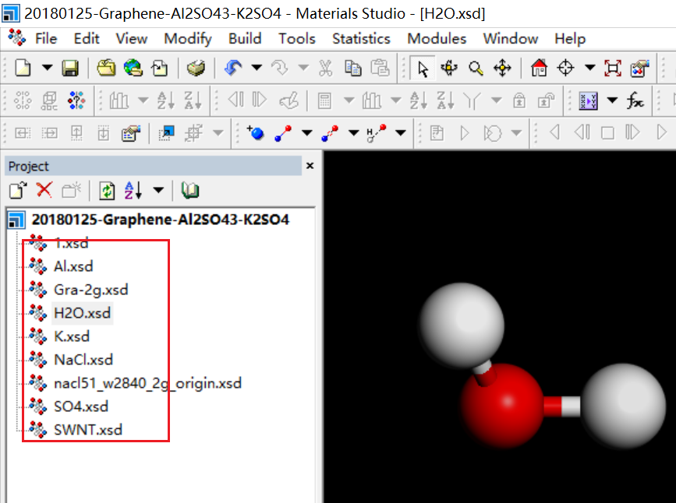Screen dimensions: 676x503
Task: Open the View menu
Action: (132, 39)
